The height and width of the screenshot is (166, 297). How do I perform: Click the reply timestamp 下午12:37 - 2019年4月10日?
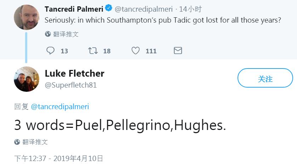point(59,158)
